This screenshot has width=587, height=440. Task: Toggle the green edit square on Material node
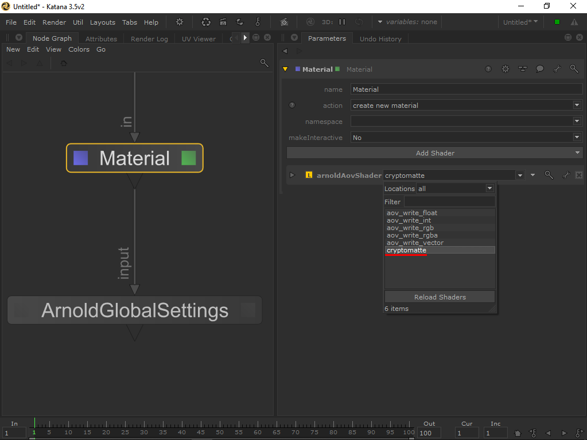point(189,158)
